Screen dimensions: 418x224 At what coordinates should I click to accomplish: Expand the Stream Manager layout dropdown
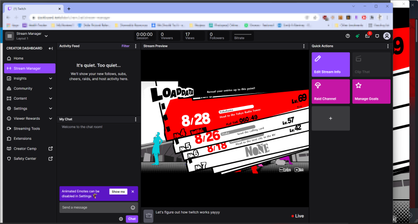46,36
